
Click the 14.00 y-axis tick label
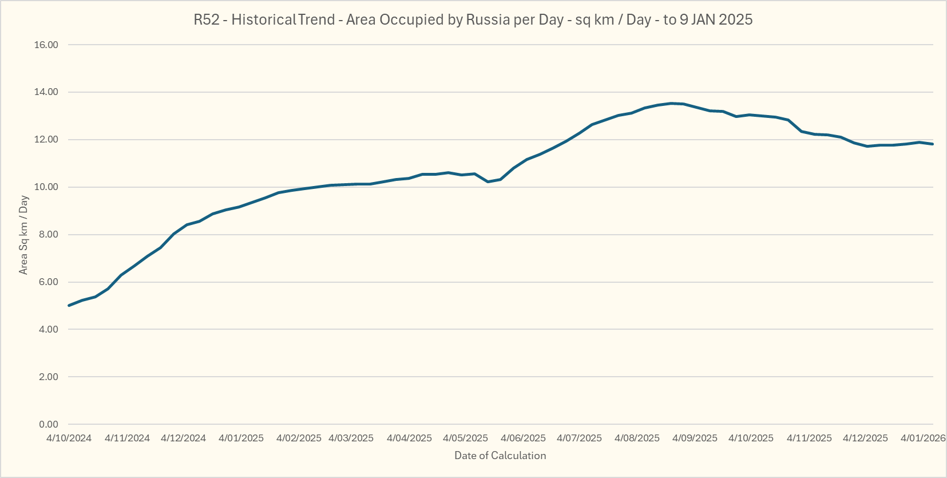(46, 92)
